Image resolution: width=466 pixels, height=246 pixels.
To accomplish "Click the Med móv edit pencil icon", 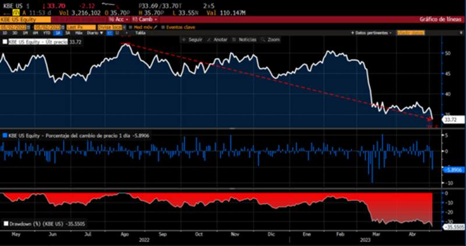I will pos(155,27).
